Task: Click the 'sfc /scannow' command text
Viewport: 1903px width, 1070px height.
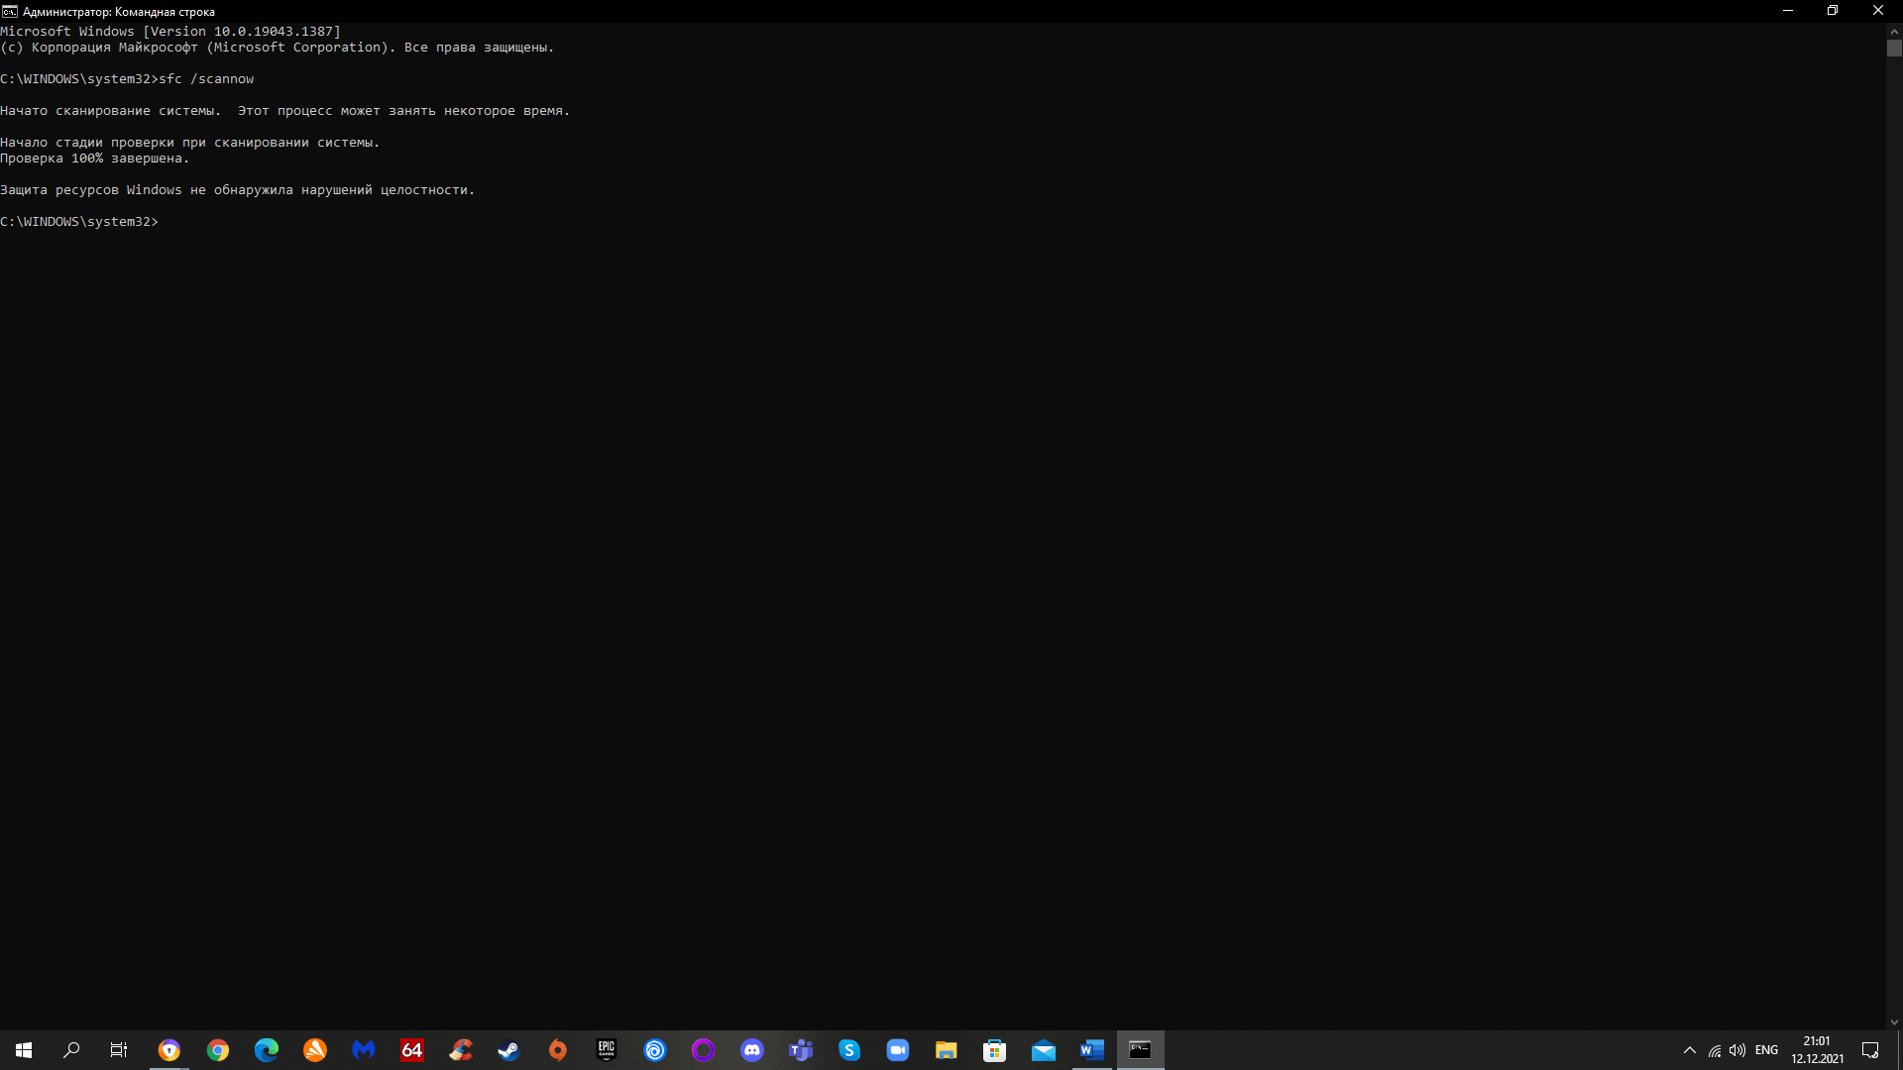Action: tap(206, 79)
